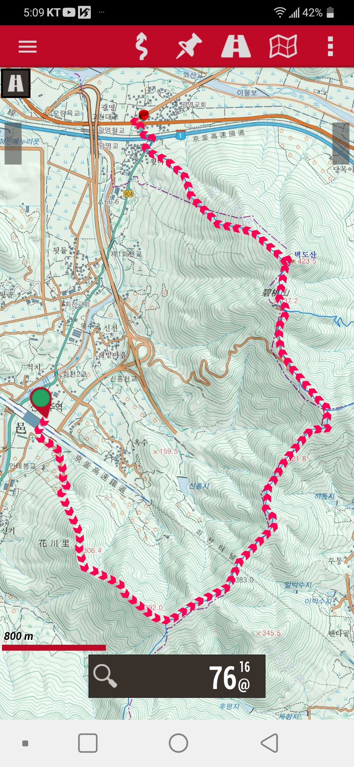This screenshot has height=767, width=354.
Task: Select the red destination pin on map
Action: pos(144,115)
